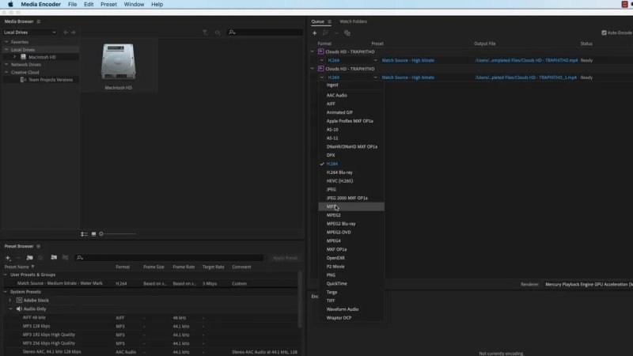
Task: Open the Media Browser panel menu icon
Action: point(39,21)
